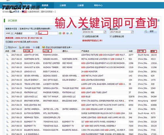The height and width of the screenshot is (135, 164).
Task: Open details magnifier for SOLAR ENERGY row
Action: 7,80
